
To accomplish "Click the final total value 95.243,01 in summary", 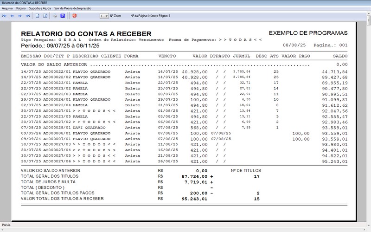I will (x=194, y=199).
